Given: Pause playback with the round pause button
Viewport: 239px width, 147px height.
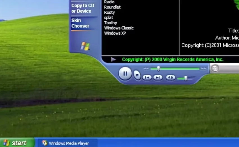Looking at the screenshot, I should tap(125, 73).
